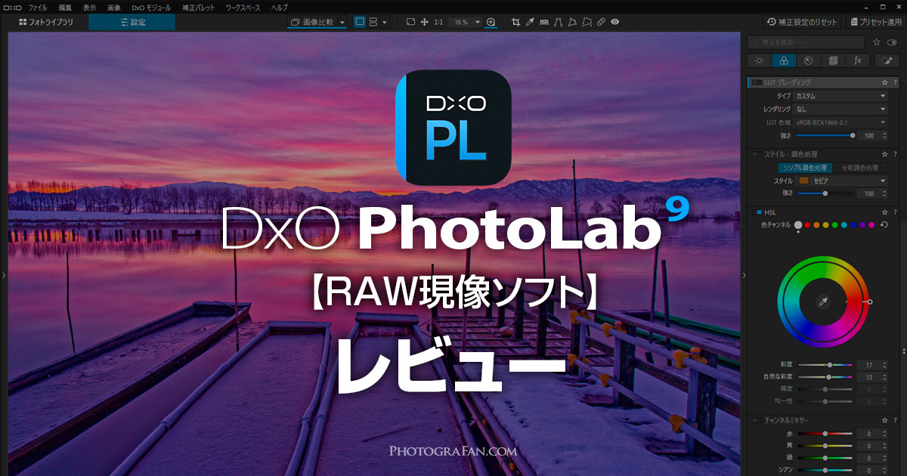Favorite the LUT グレーディング panel star
907x476 pixels.
pyautogui.click(x=884, y=82)
